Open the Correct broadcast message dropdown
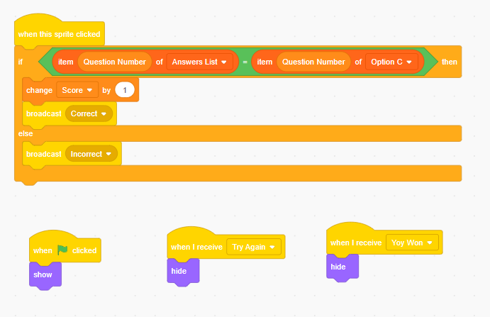This screenshot has height=317, width=490. click(x=89, y=113)
